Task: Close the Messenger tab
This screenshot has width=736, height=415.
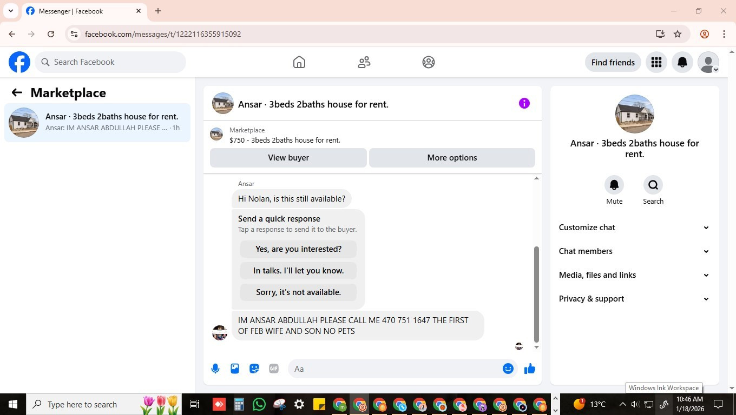Action: 139,11
